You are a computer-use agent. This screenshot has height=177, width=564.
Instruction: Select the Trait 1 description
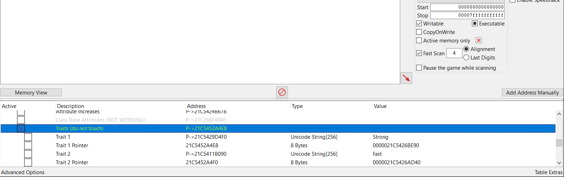click(63, 137)
